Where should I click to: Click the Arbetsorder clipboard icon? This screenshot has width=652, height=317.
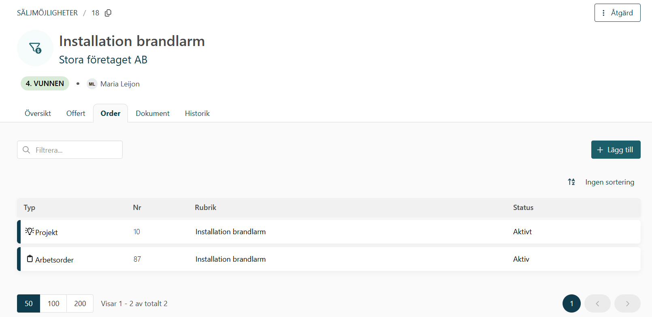coord(30,258)
